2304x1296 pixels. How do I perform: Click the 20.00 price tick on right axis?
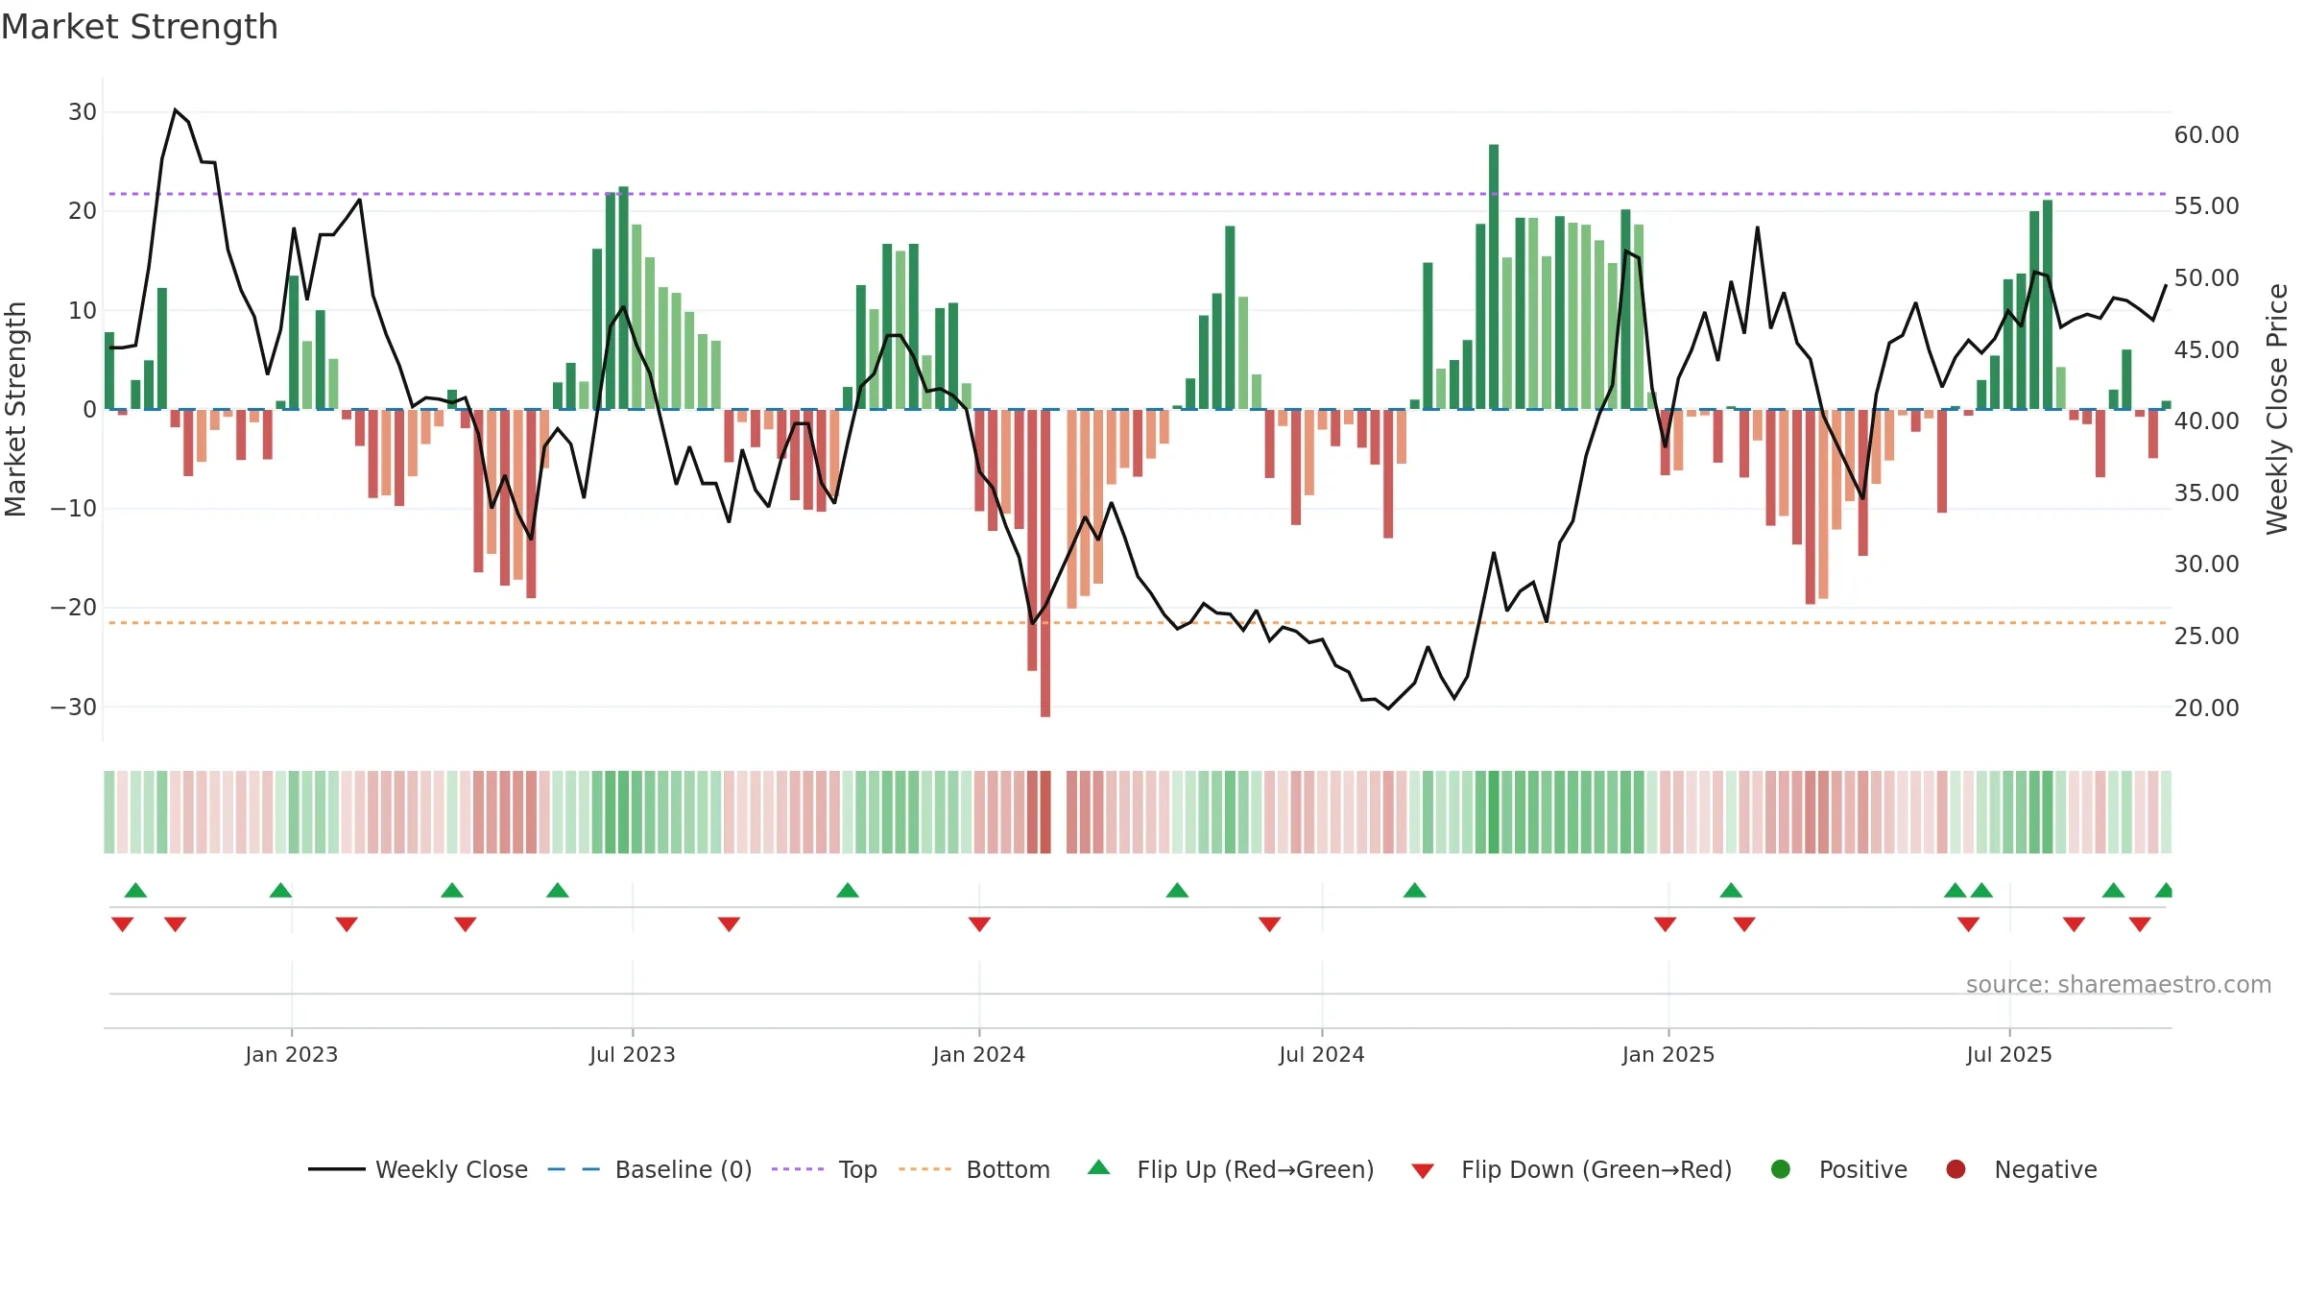[x=2207, y=708]
